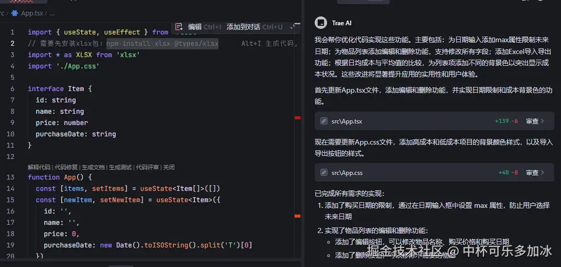Click the Trae AI name label
The width and height of the screenshot is (561, 267).
click(341, 23)
